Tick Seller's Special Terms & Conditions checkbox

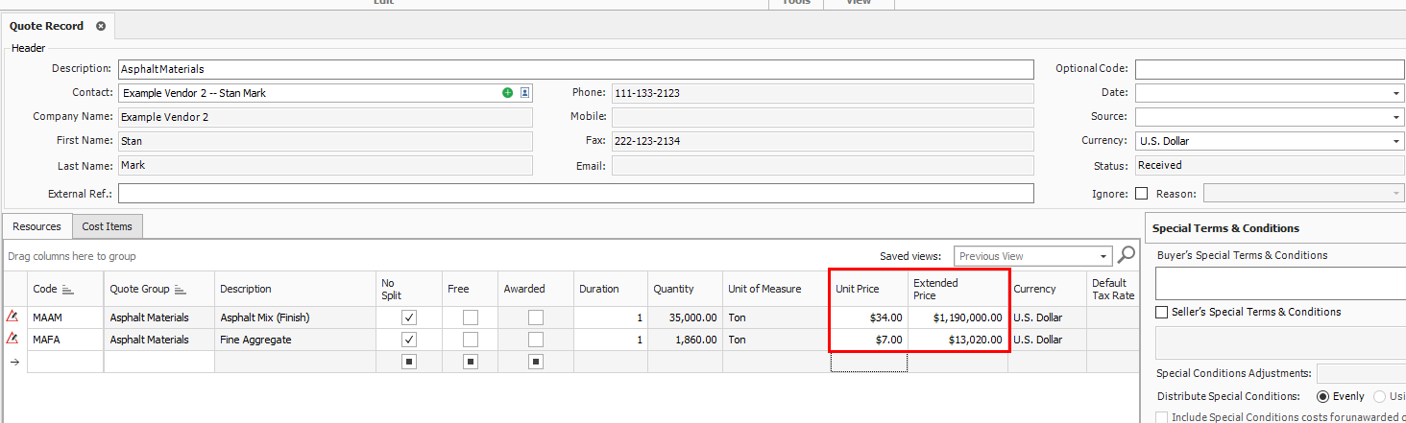[x=1162, y=312]
